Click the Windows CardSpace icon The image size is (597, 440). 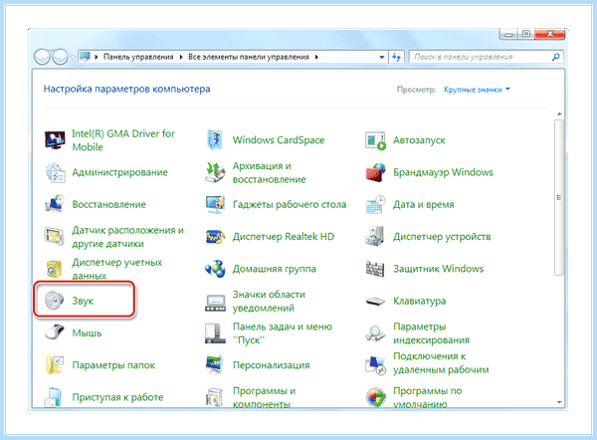coord(215,140)
